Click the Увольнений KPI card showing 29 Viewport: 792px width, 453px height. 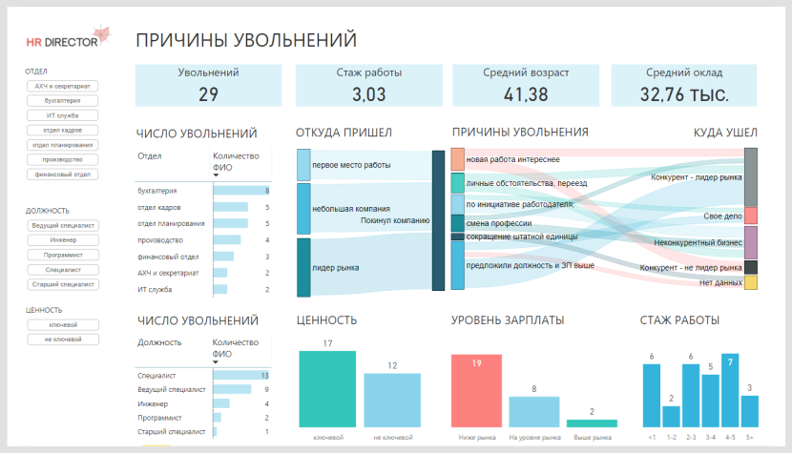coord(208,85)
